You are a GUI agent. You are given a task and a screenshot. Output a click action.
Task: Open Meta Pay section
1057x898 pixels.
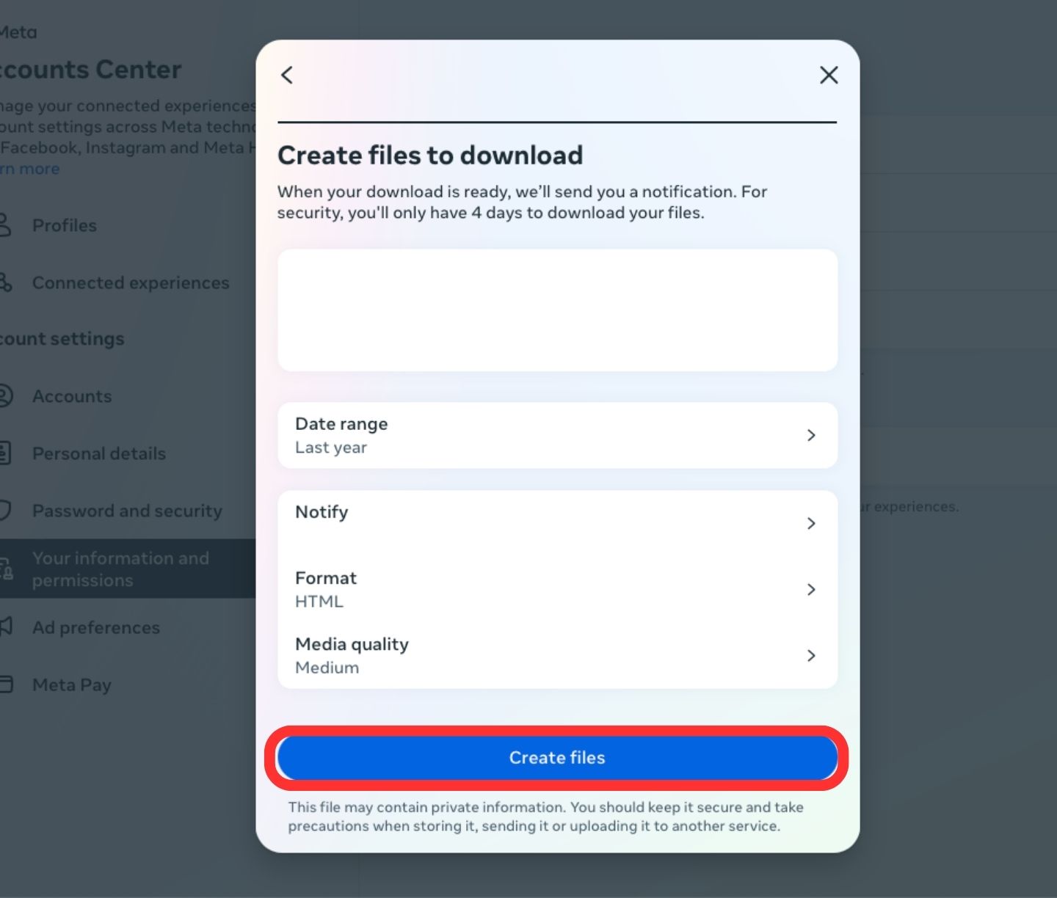(x=72, y=685)
